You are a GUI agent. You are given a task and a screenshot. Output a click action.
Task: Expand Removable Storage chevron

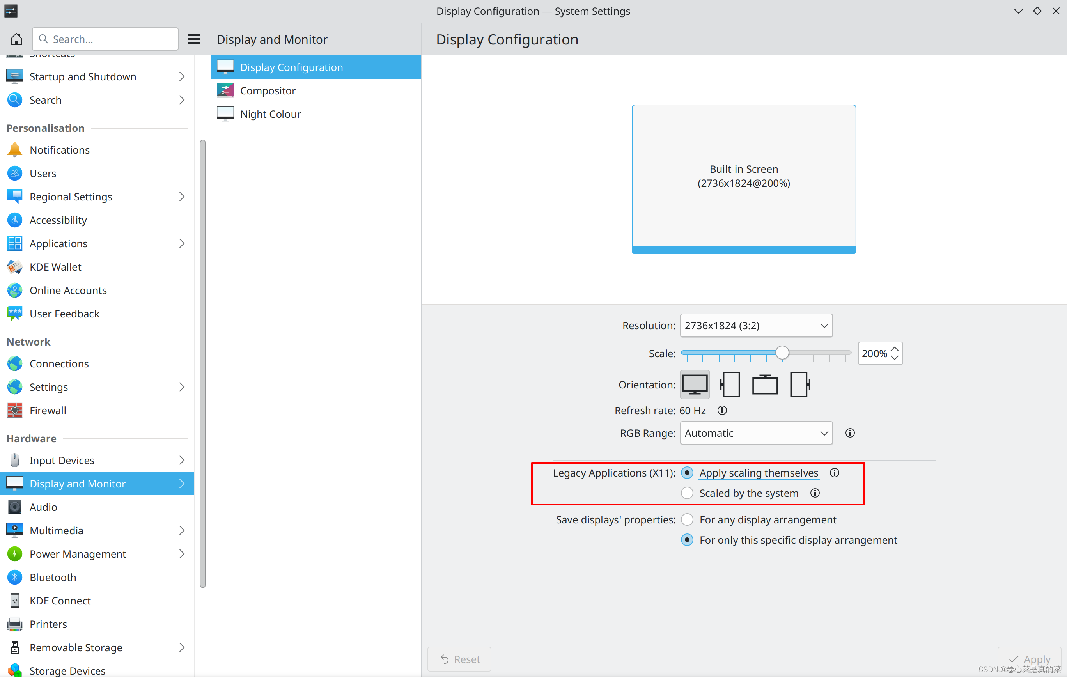point(182,648)
